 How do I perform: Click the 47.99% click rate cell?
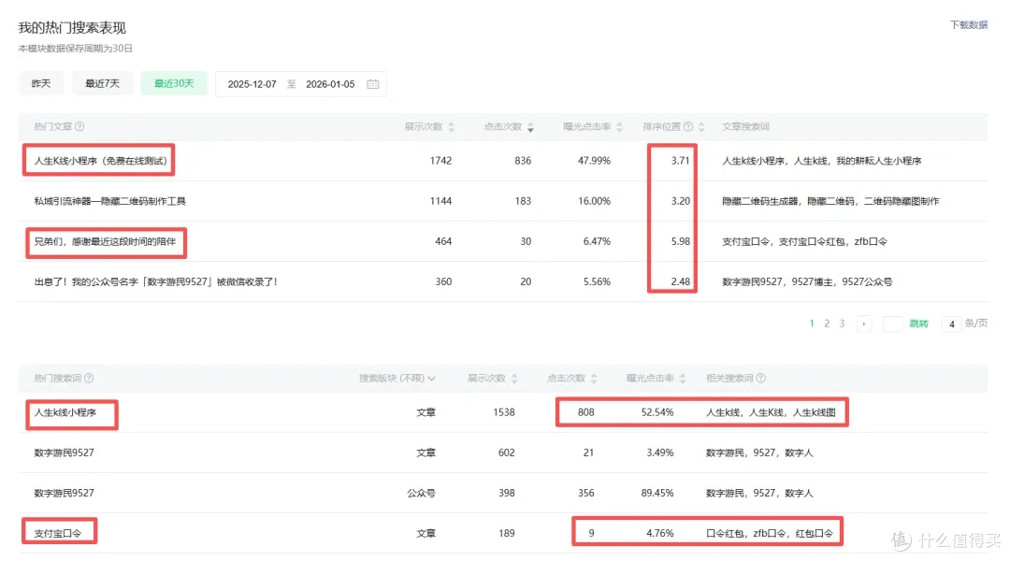point(594,161)
